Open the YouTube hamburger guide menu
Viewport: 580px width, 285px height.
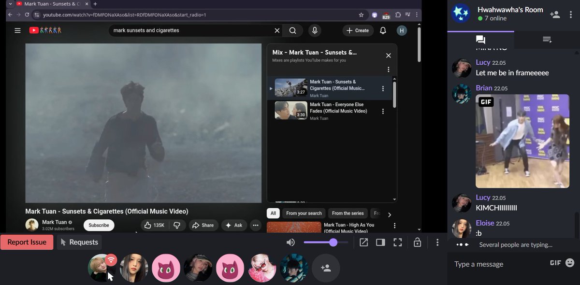pos(17,30)
